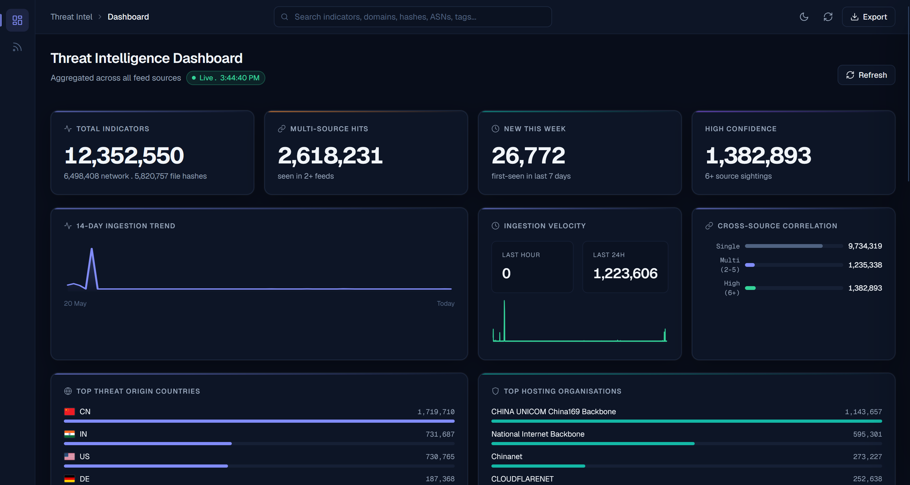Click the 1,235,338 Multi correlation value

coord(865,265)
